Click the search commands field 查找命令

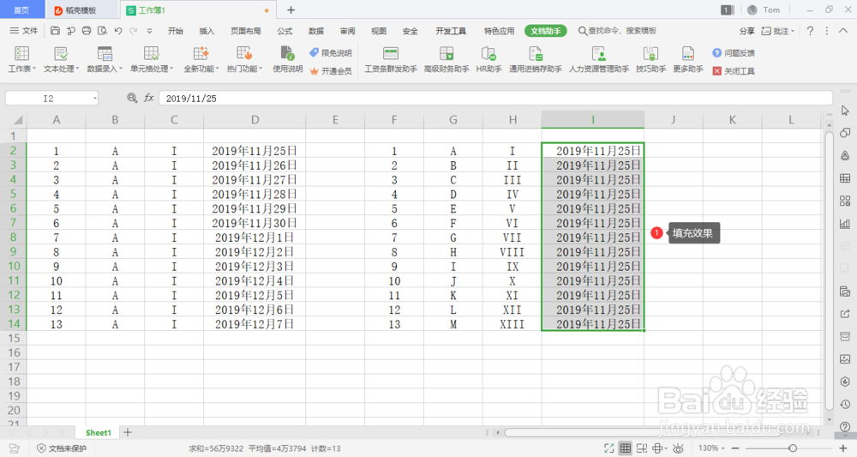[x=618, y=31]
